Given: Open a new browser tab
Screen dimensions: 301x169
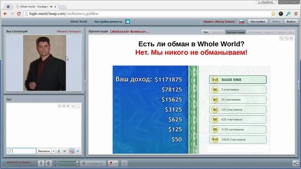Looking at the screenshot, I should click(63, 7).
